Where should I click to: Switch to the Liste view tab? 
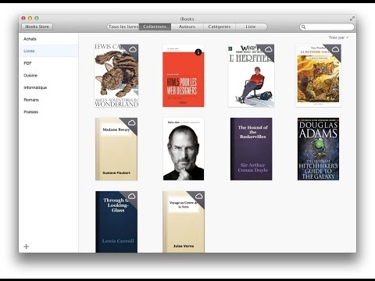251,27
